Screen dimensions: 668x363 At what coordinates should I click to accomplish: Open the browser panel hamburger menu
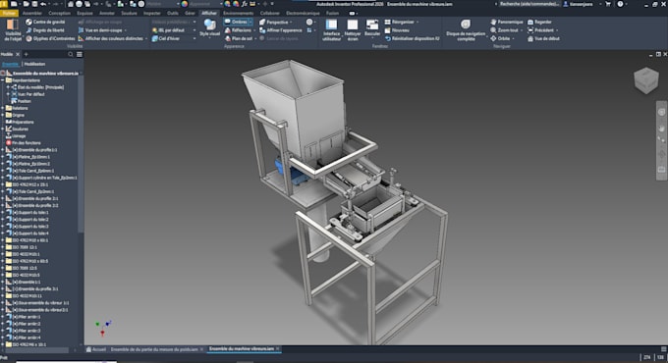click(80, 54)
